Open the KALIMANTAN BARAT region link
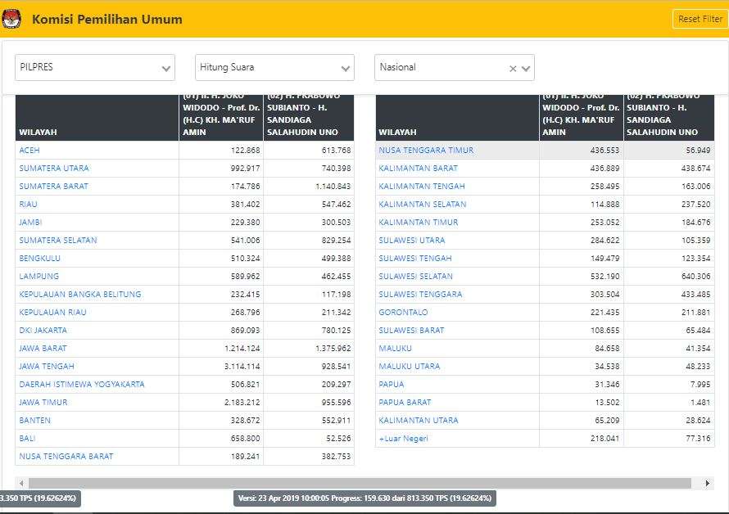Screen dimensions: 729x514 pyautogui.click(x=418, y=169)
